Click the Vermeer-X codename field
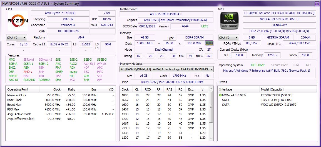Viewport: 321px width, 147px height. pyautogui.click(x=68, y=25)
